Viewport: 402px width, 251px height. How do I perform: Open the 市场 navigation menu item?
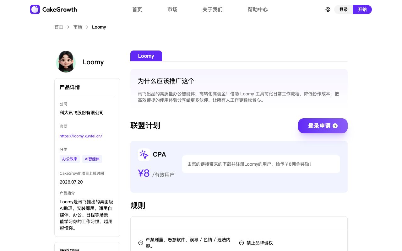(x=172, y=9)
